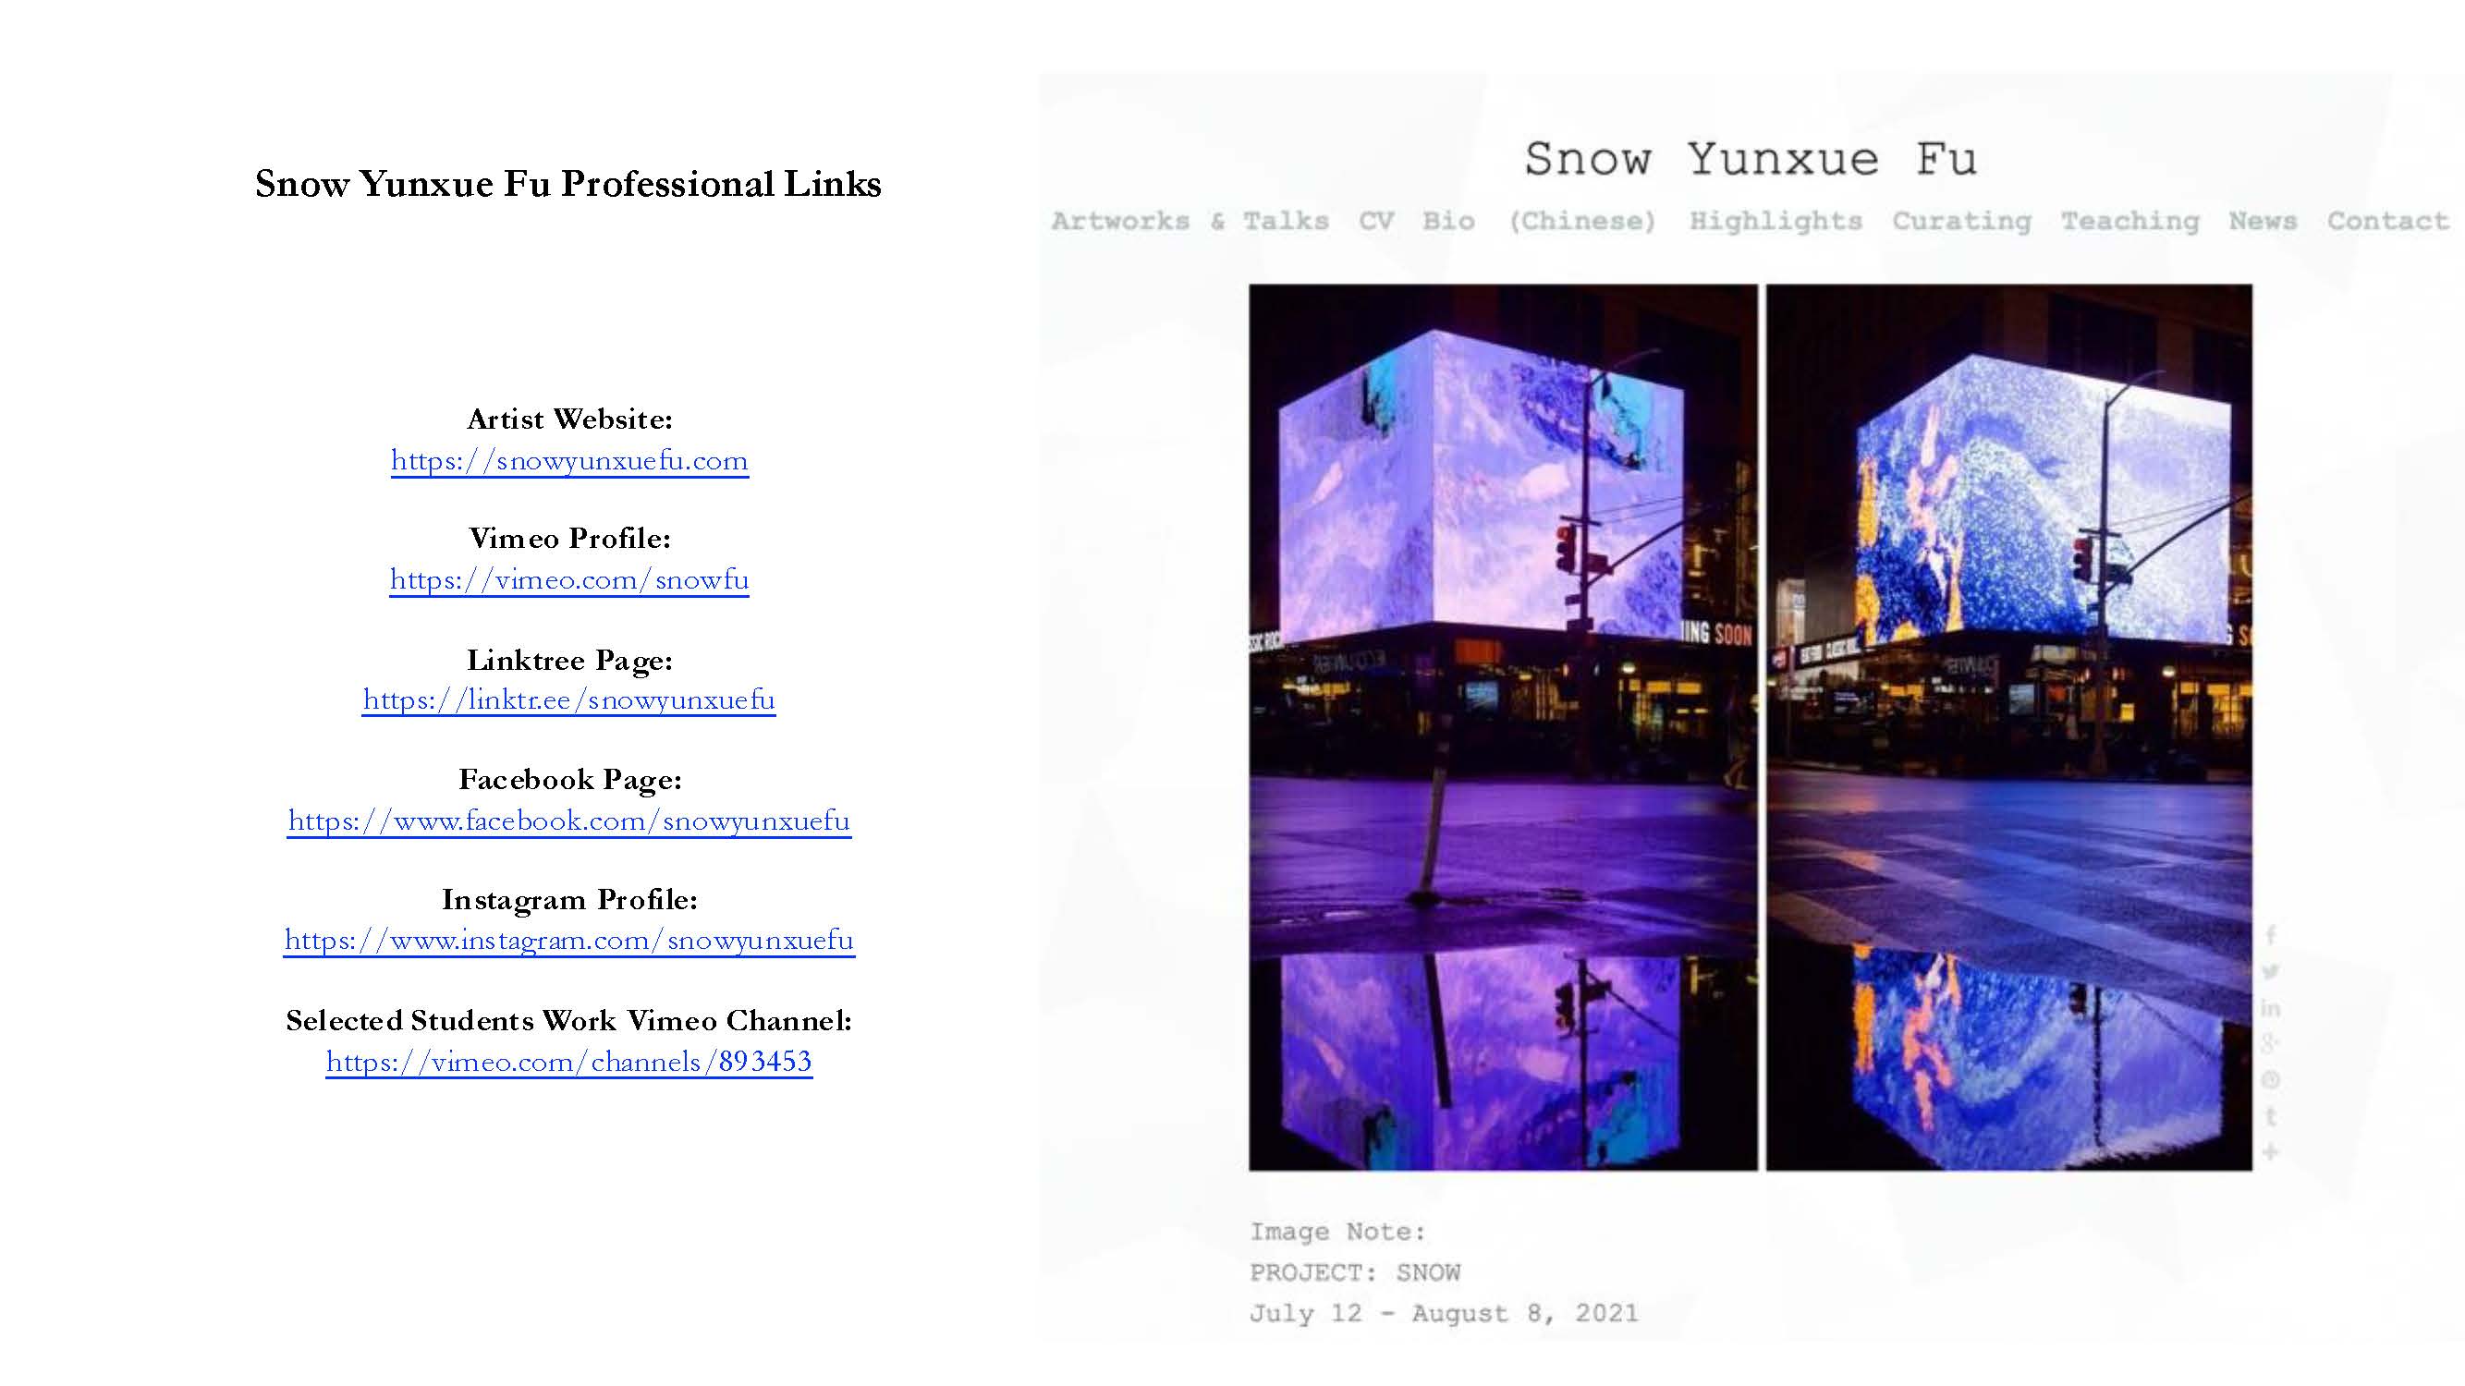
Task: Click the right blue-orange cube photo
Action: (x=2007, y=727)
